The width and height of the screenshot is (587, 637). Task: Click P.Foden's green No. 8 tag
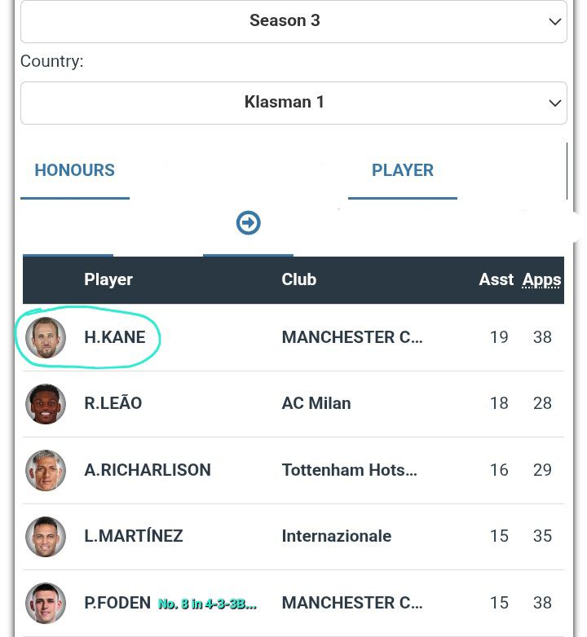click(x=207, y=604)
